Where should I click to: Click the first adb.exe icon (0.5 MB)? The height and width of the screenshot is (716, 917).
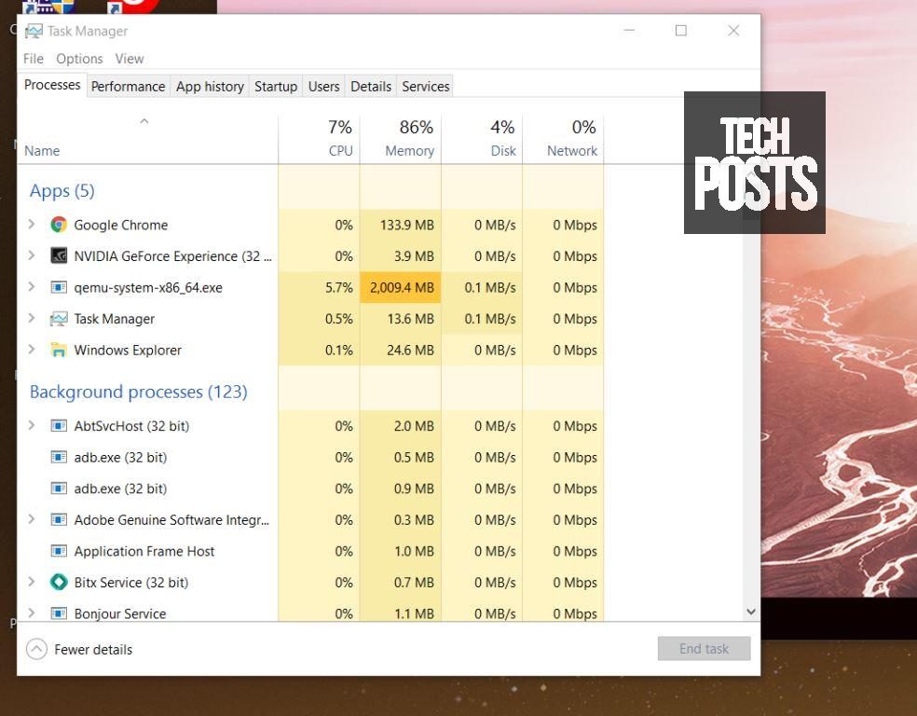(x=59, y=457)
